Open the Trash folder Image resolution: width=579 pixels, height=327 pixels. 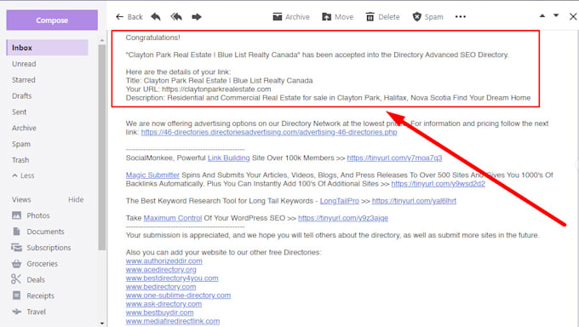pyautogui.click(x=20, y=160)
